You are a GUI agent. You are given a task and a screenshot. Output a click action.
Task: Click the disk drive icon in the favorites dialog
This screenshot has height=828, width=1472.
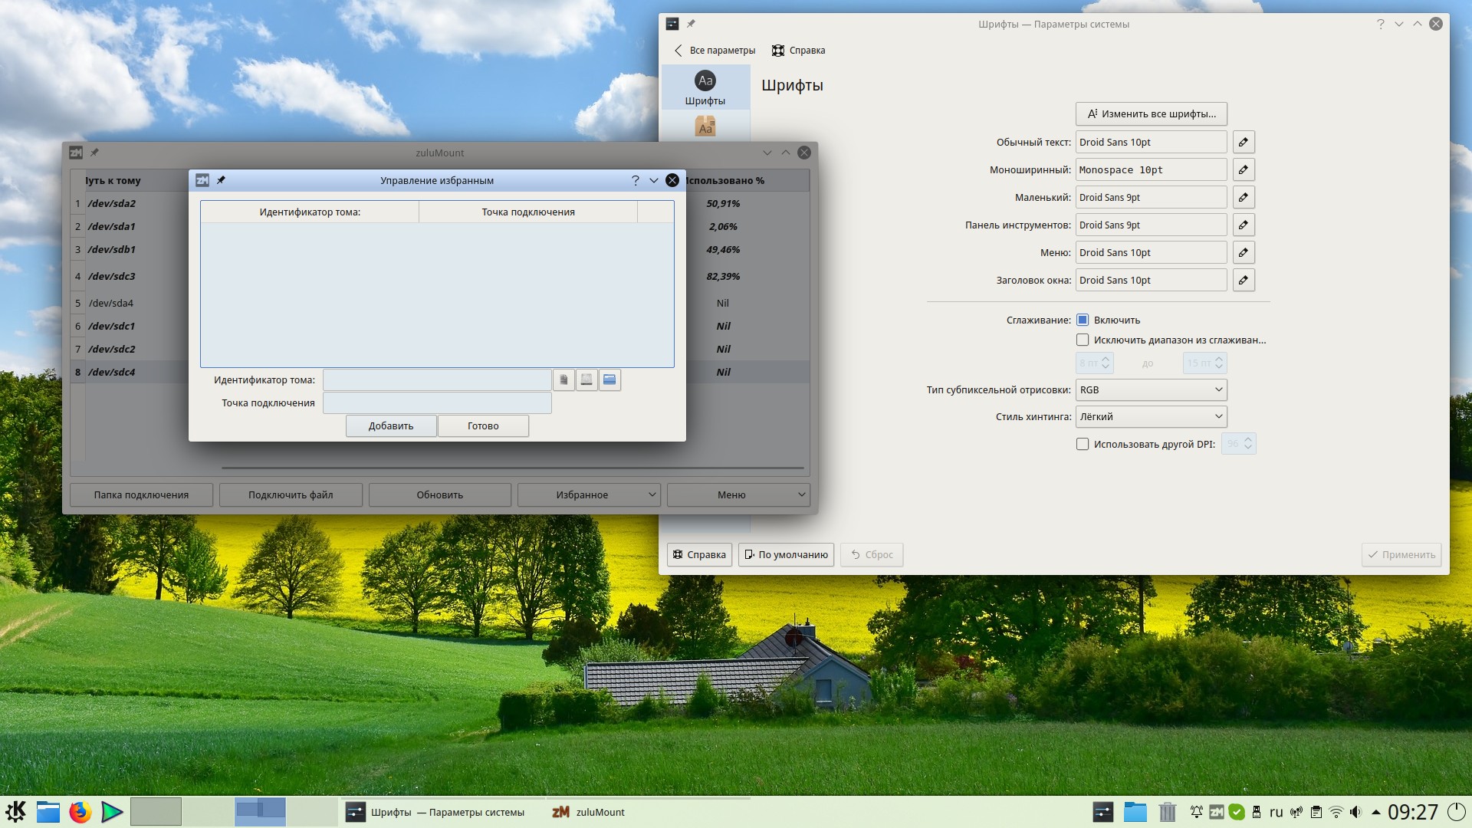(x=586, y=380)
